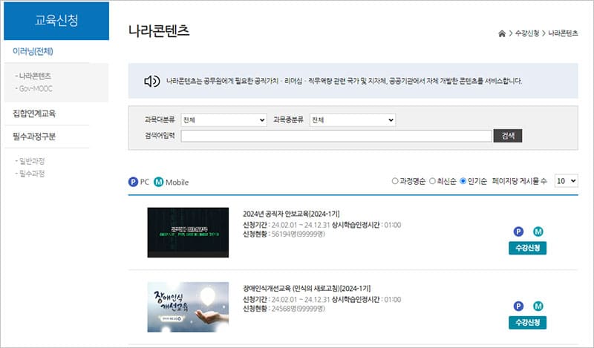Click the P icon for 공직자 안보교육 course
Image resolution: width=594 pixels, height=348 pixels.
click(x=518, y=232)
